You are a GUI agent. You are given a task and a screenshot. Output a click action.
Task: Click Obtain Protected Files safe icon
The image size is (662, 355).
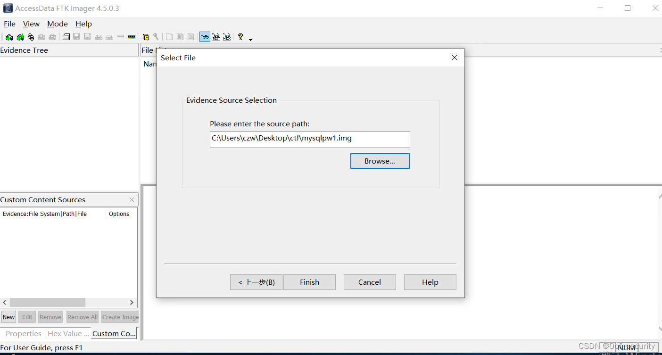click(146, 37)
